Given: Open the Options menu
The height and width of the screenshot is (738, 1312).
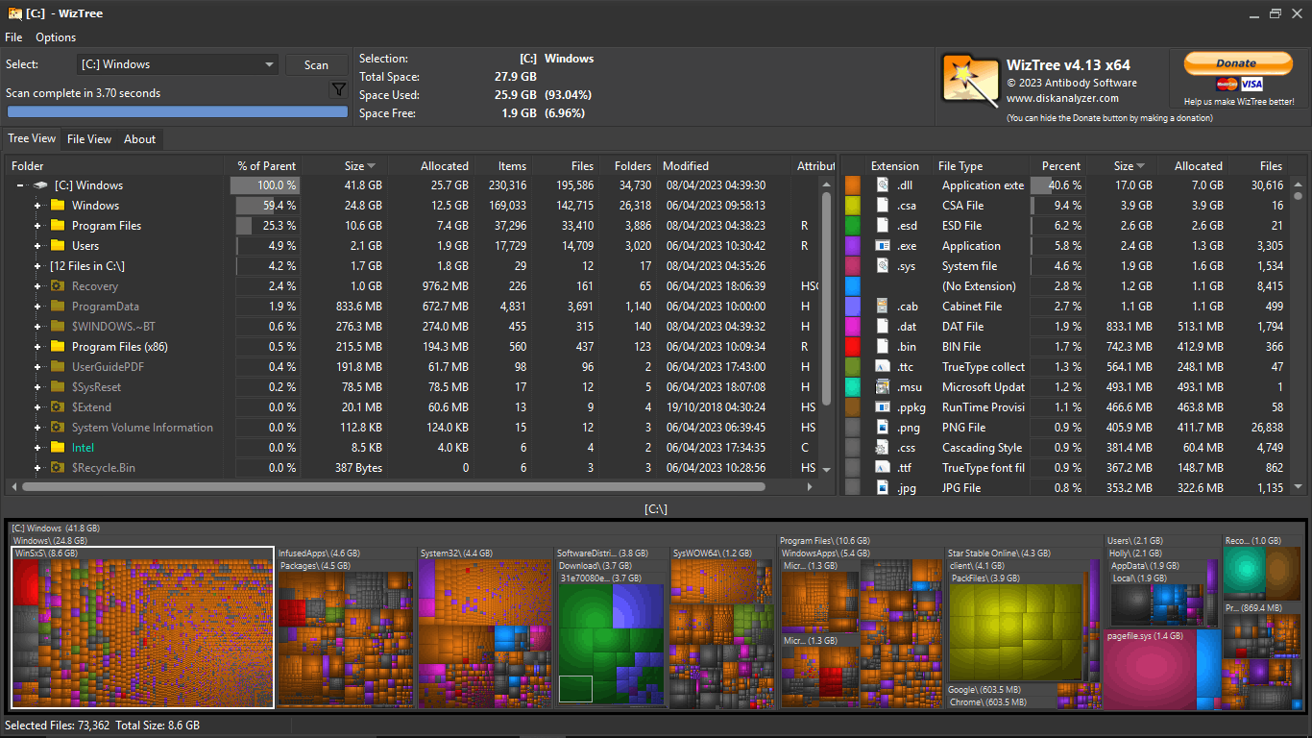Looking at the screenshot, I should pos(56,37).
